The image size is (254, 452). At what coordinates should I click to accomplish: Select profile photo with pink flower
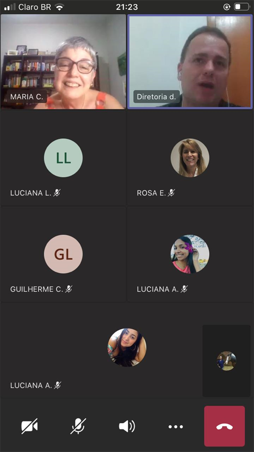(190, 254)
